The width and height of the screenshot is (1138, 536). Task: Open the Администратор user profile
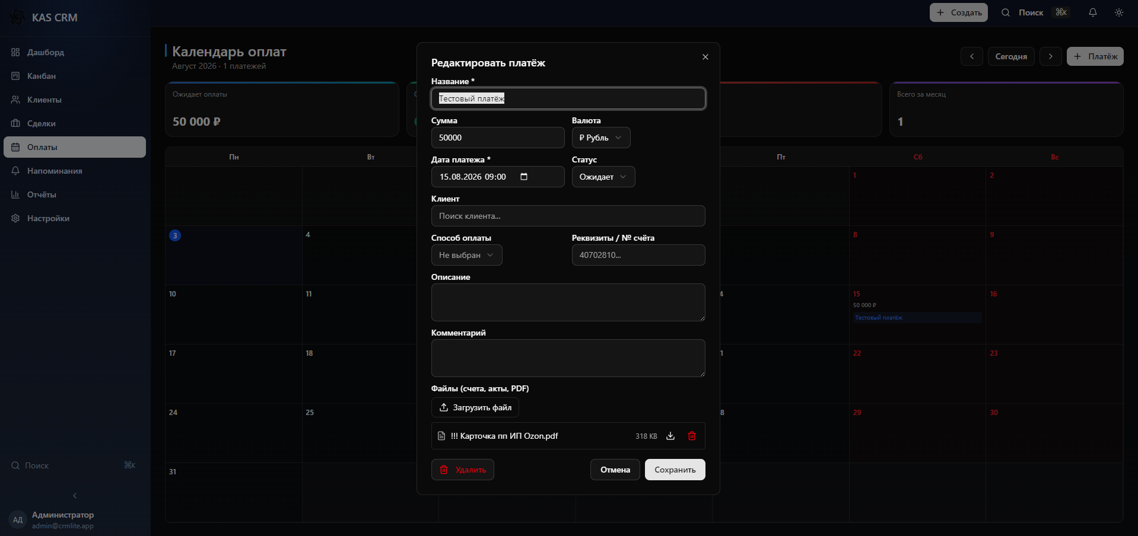[x=75, y=519]
